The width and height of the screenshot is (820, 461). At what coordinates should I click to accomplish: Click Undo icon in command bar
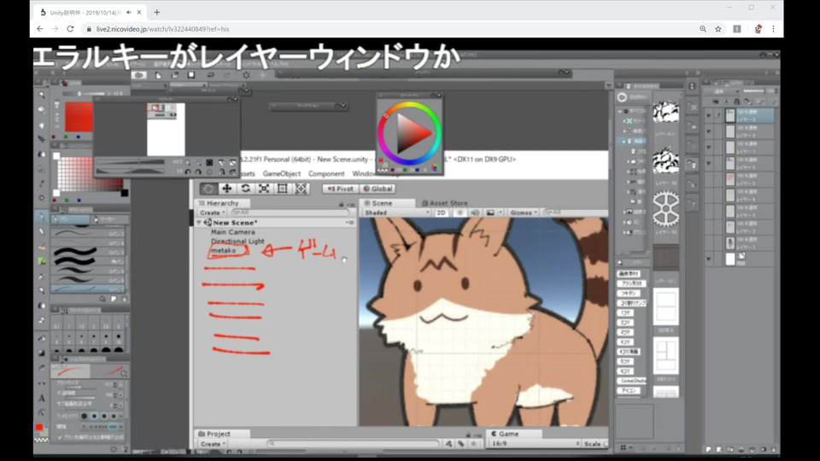(210, 75)
